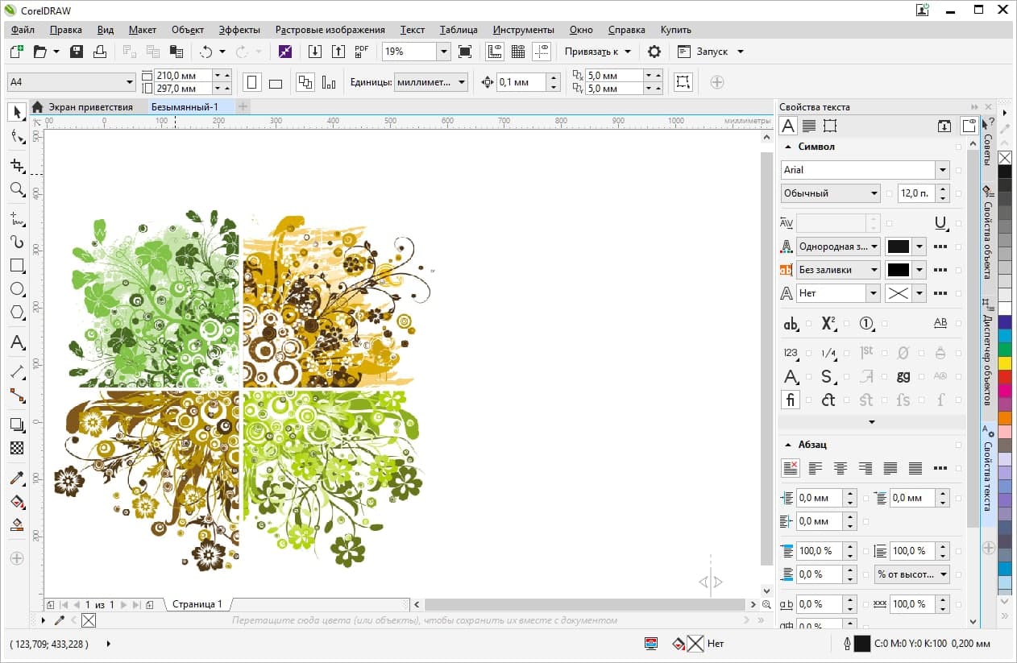The height and width of the screenshot is (663, 1017).
Task: Open the Эффекты menu
Action: (239, 30)
